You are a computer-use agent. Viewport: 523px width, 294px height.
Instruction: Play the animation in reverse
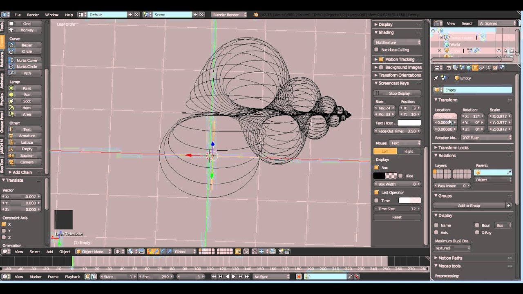coord(227,276)
